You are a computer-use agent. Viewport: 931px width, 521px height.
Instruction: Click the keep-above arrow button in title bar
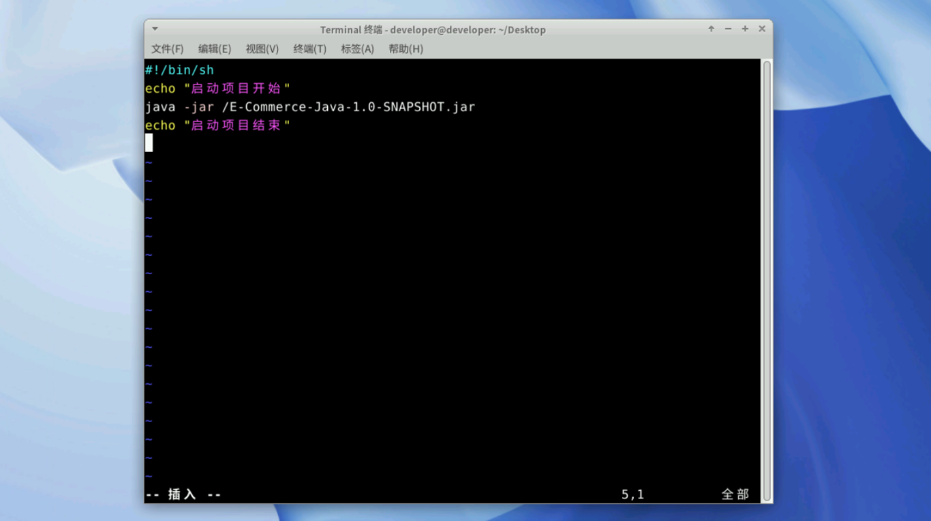click(711, 29)
